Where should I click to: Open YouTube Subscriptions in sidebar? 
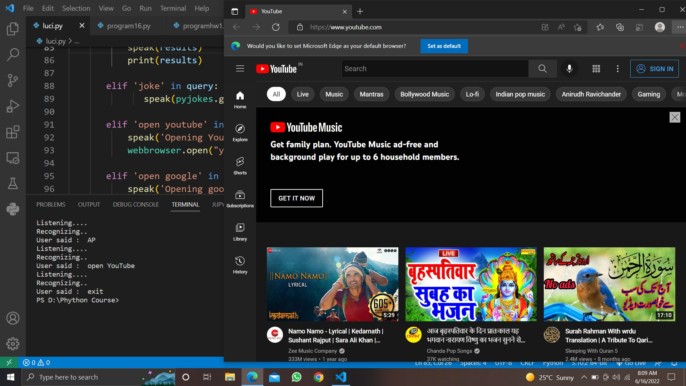pos(240,199)
